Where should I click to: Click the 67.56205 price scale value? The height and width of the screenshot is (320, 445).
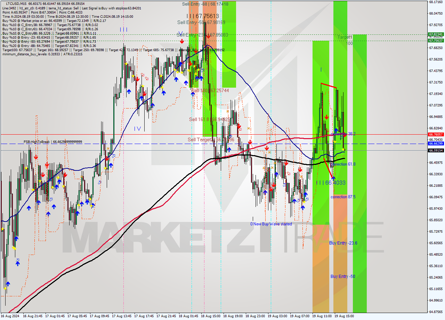click(436, 59)
